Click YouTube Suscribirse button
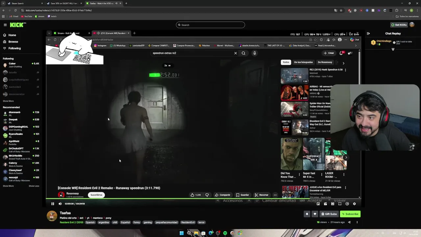Screen dimensions: 421x237 click(96, 195)
